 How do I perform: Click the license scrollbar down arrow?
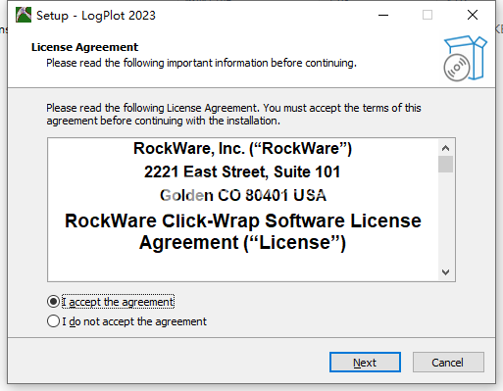[x=445, y=272]
